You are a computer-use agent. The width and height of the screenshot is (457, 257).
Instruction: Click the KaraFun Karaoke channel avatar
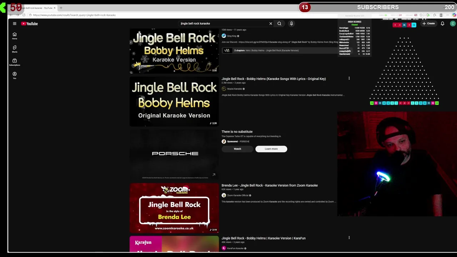click(x=224, y=248)
